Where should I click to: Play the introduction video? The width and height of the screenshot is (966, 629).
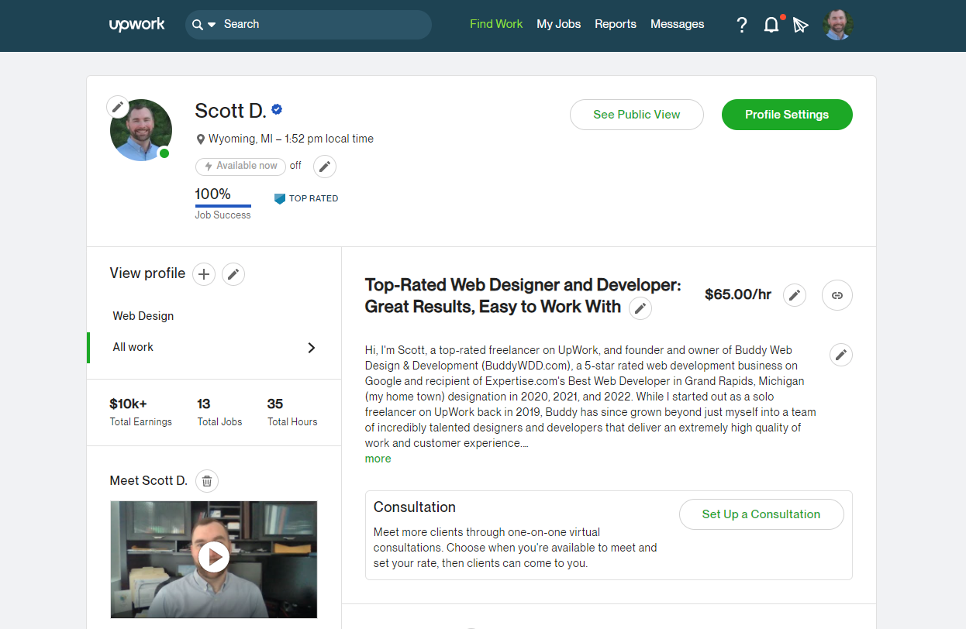214,556
